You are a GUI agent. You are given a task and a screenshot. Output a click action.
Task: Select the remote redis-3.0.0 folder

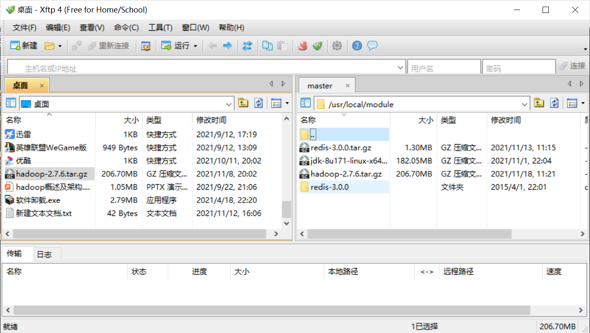click(x=330, y=187)
